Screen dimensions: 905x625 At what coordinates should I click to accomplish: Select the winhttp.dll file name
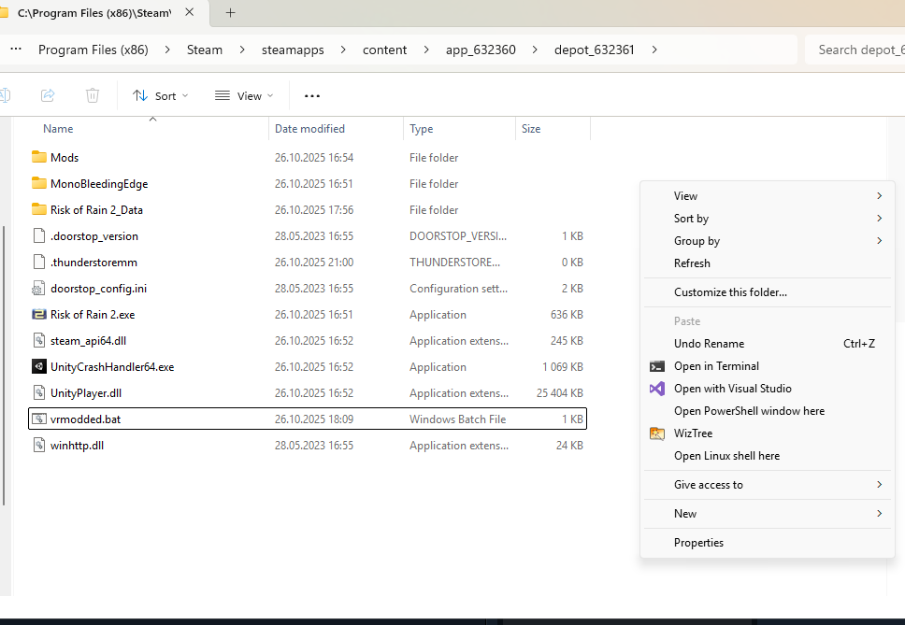pyautogui.click(x=77, y=445)
